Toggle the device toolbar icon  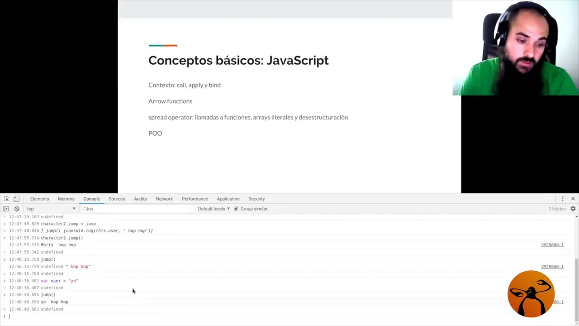16,199
